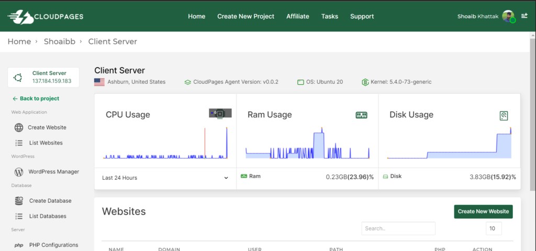
Task: Click list icon beside List Databases
Action: (x=19, y=216)
